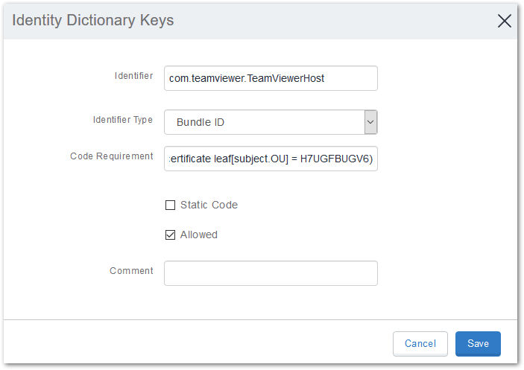Viewport: 524px width, 370px height.
Task: Close the Identity Dictionary Keys dialog
Action: click(x=504, y=21)
